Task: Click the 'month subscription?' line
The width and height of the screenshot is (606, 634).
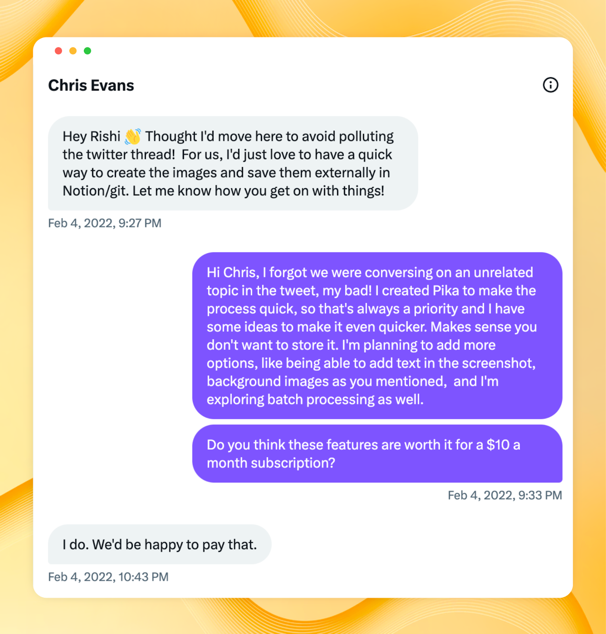Action: (271, 463)
